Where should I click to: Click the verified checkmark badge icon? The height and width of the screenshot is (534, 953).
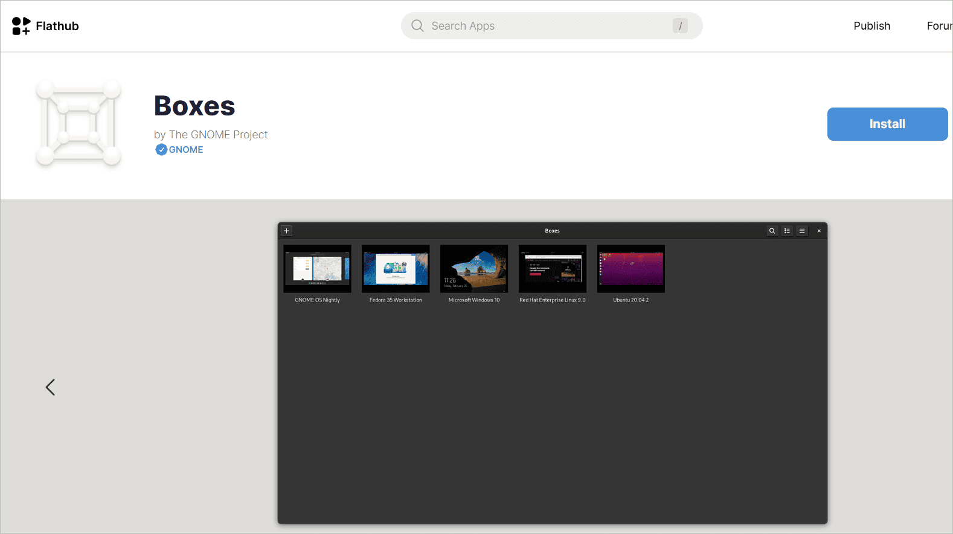click(161, 150)
